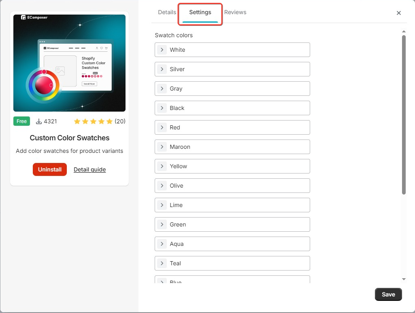Click the download count icon
Image resolution: width=415 pixels, height=313 pixels.
39,121
